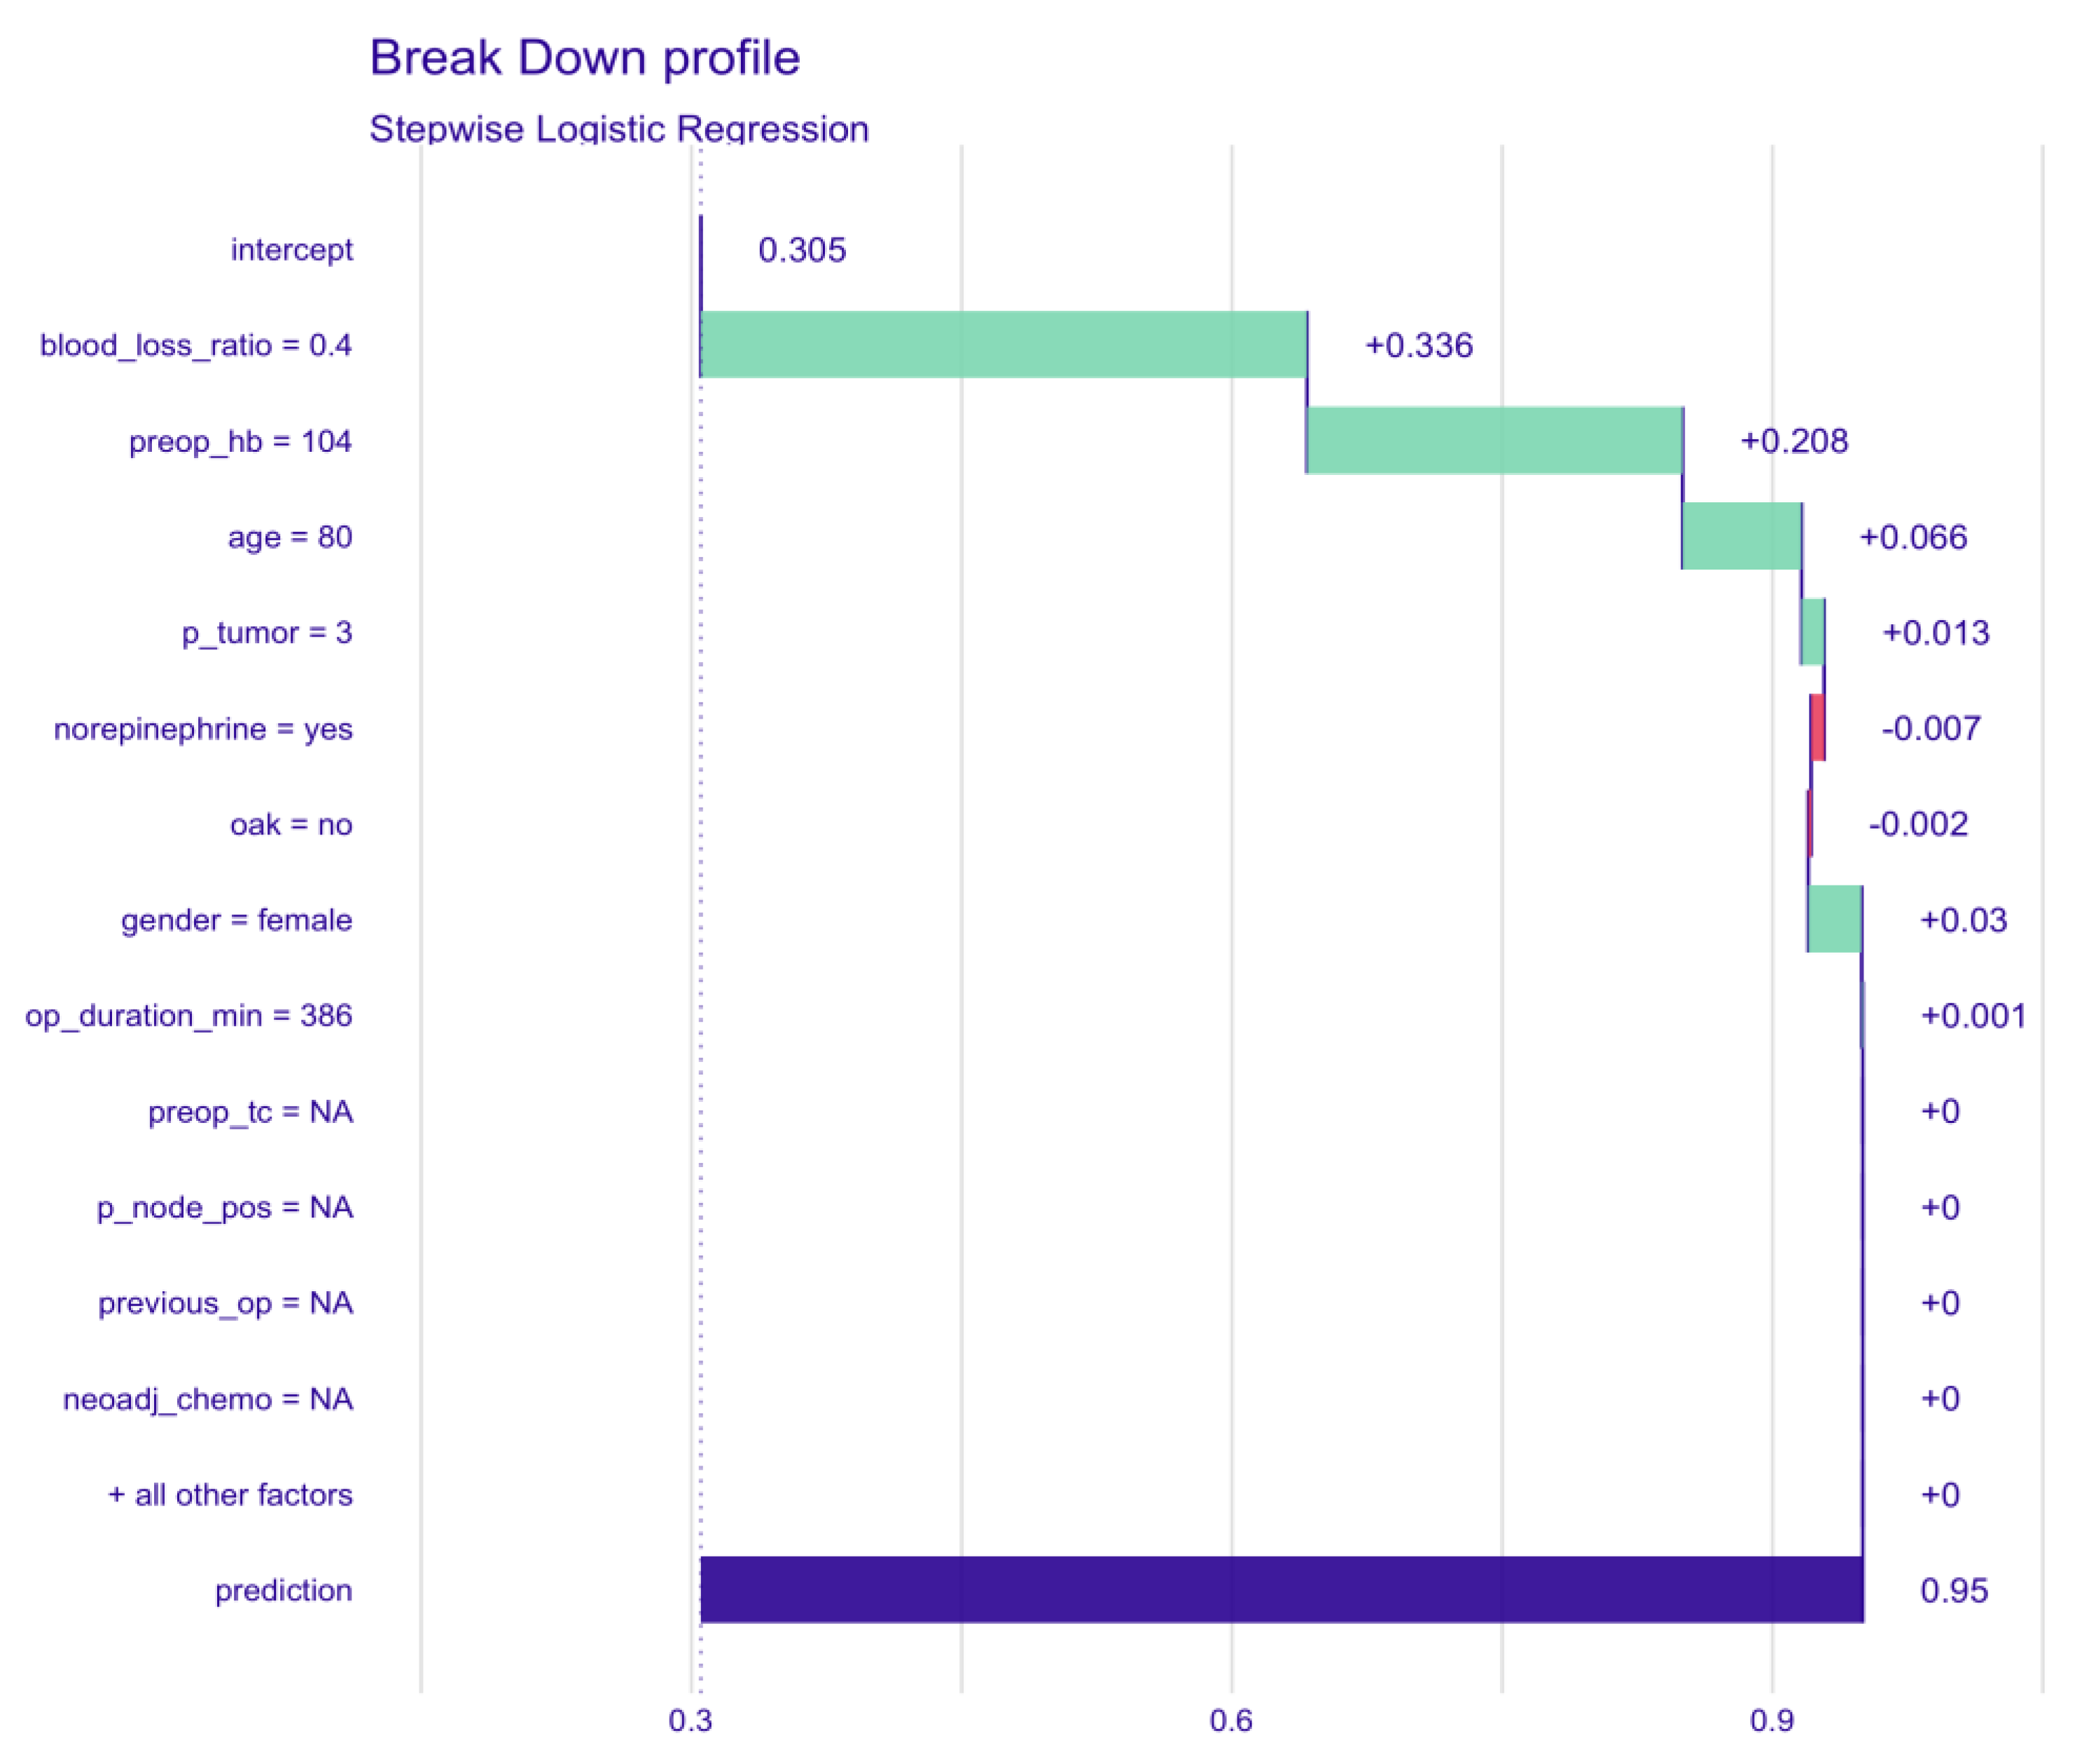
Task: Click the "op_duration_min = 386" row label
Action: [189, 1015]
